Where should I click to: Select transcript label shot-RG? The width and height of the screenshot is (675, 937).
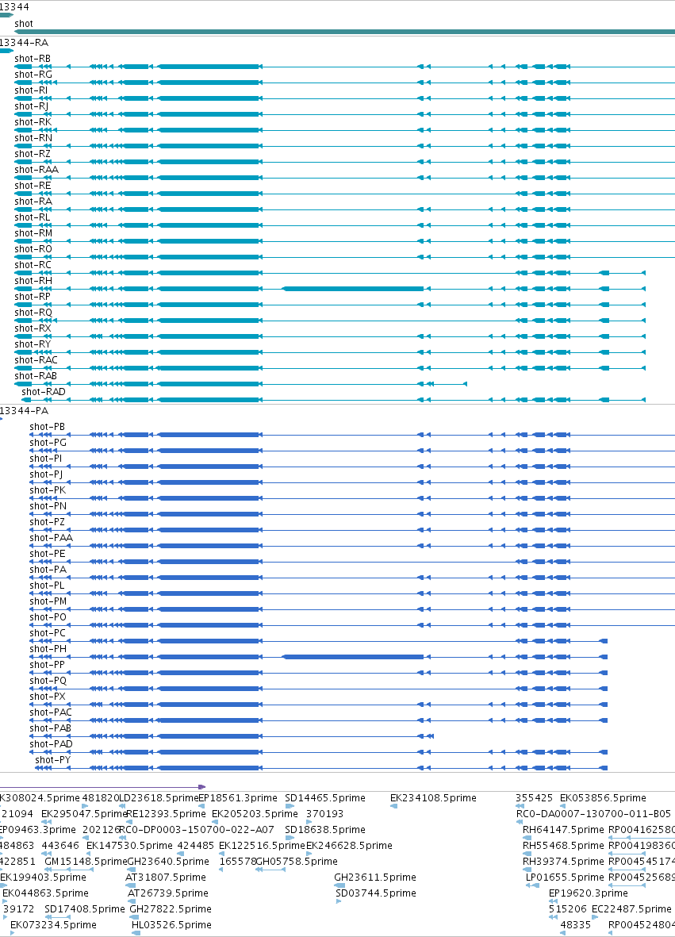[33, 75]
